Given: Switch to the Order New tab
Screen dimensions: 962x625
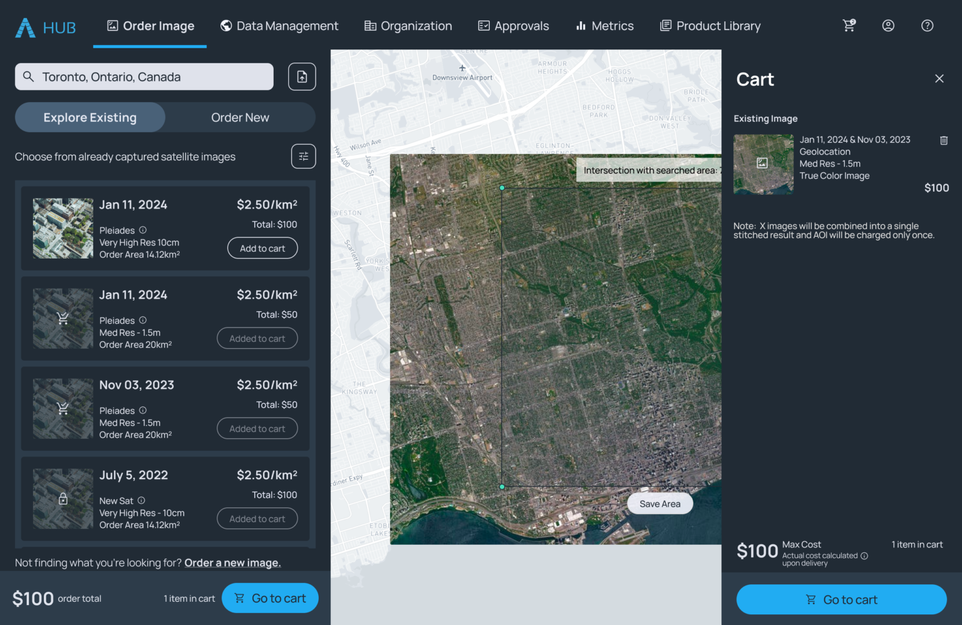Looking at the screenshot, I should click(x=240, y=117).
